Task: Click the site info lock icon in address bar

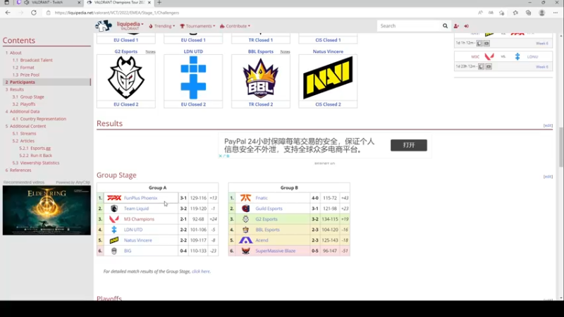Action: coord(49,13)
